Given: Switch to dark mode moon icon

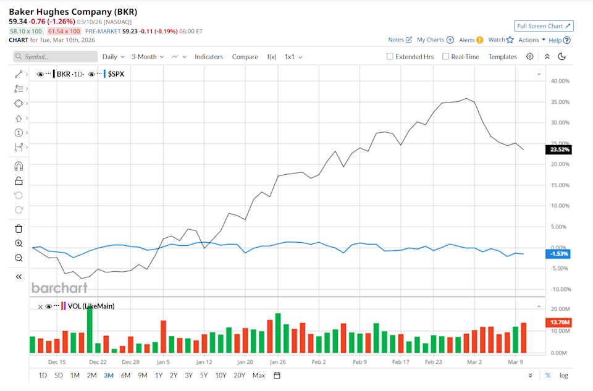Looking at the screenshot, I should click(562, 57).
